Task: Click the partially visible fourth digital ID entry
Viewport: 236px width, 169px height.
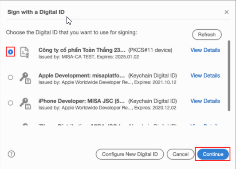Action: (x=114, y=124)
